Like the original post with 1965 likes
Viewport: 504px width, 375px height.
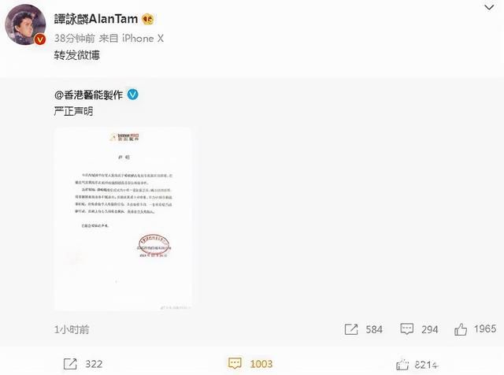(460, 329)
